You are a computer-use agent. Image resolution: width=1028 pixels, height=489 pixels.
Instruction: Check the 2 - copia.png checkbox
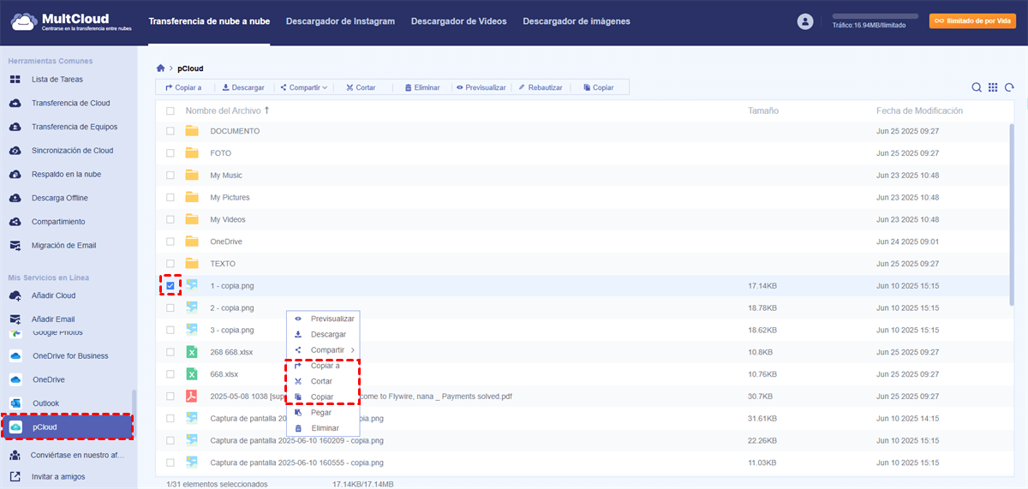[170, 307]
